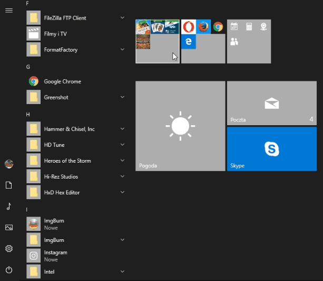323x281 pixels.
Task: Launch the Minecraft tile in the games folder
Action: point(143,42)
